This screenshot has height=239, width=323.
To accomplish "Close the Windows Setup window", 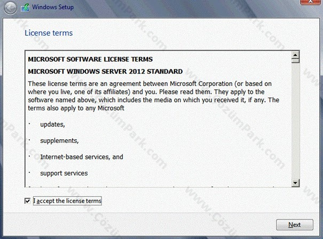I will click(310, 2).
